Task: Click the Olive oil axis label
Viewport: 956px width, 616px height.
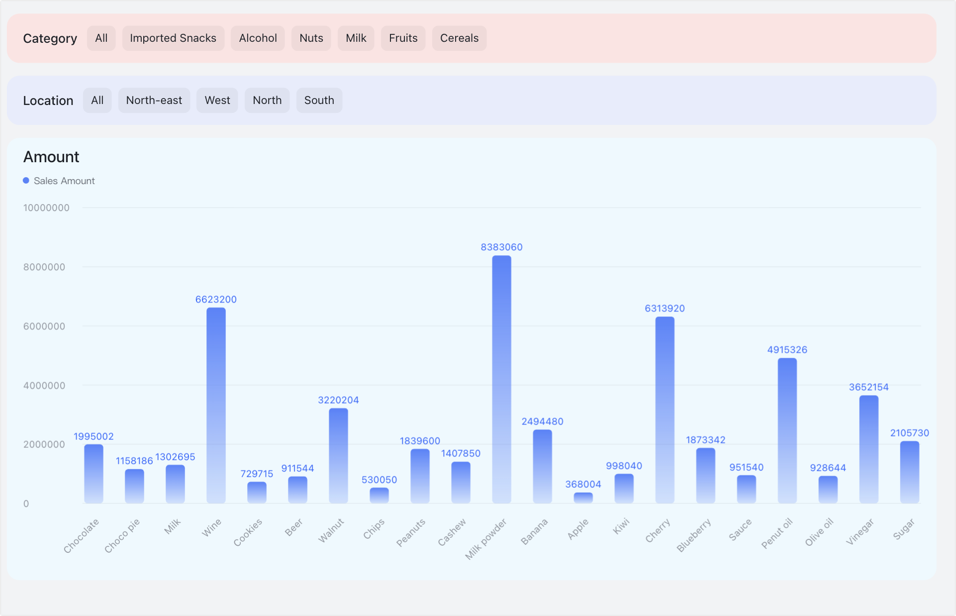Action: tap(819, 532)
